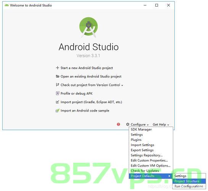Open SDK Manager from the Configure menu
The height and width of the screenshot is (191, 208).
(151, 129)
